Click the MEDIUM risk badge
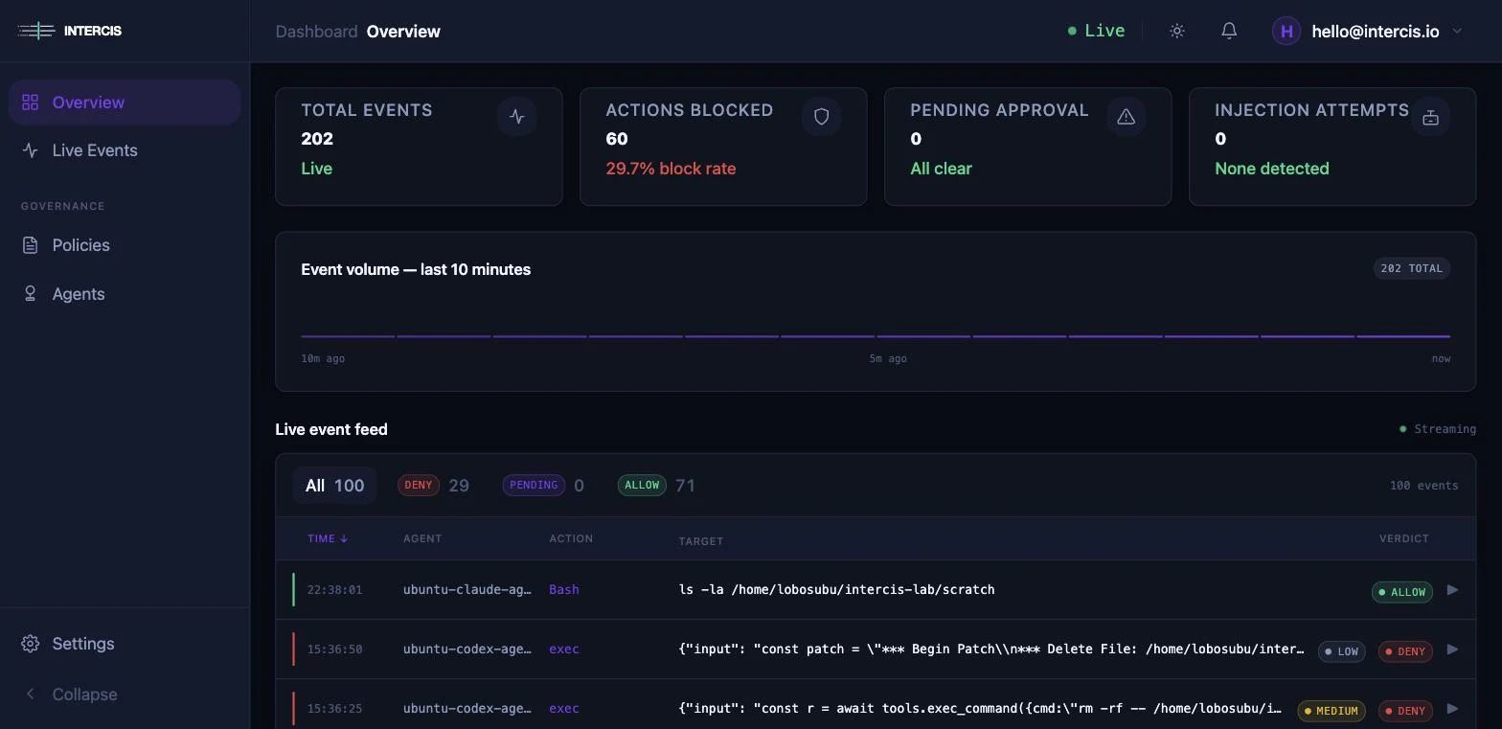The image size is (1502, 729). tap(1331, 711)
